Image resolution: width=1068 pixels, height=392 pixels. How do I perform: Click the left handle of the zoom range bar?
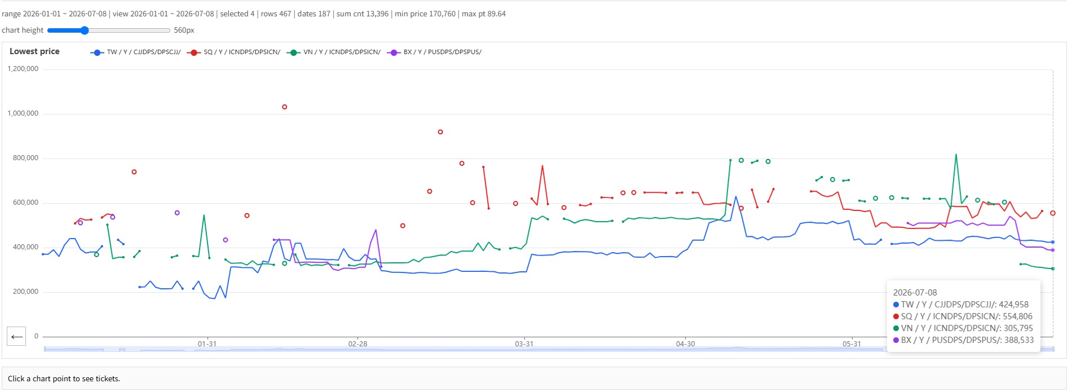45,349
